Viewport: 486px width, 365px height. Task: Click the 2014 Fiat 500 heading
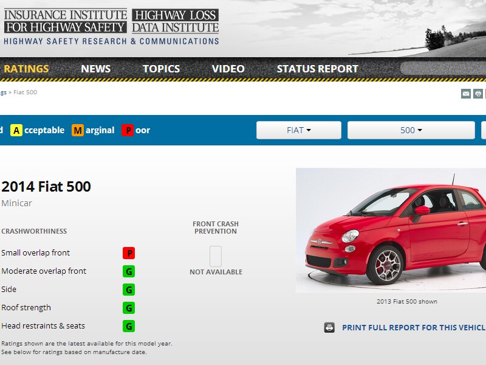[x=46, y=187]
